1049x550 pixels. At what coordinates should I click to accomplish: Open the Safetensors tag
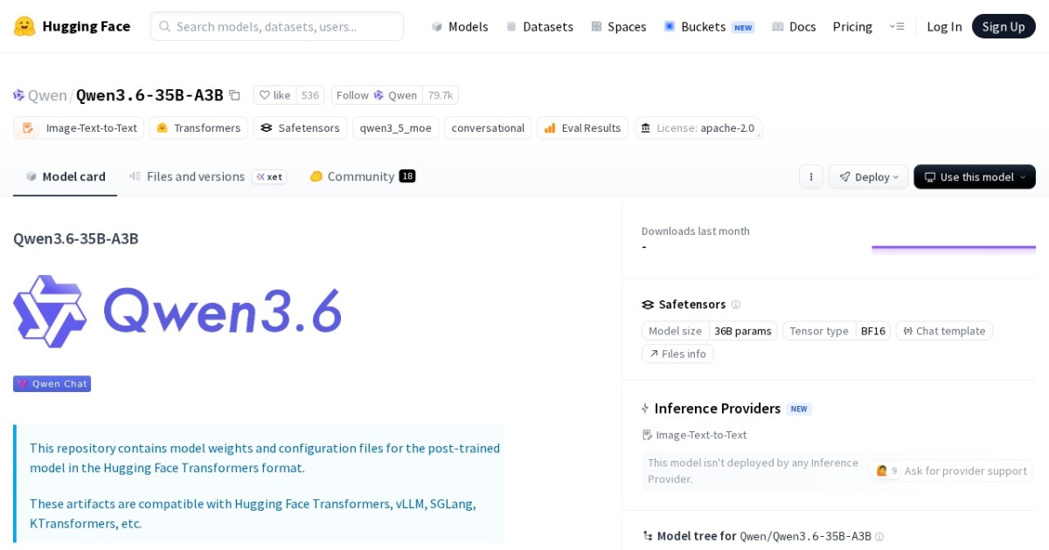[300, 127]
